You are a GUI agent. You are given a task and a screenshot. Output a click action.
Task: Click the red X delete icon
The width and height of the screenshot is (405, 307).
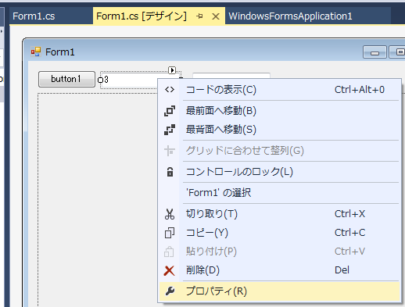click(x=170, y=270)
